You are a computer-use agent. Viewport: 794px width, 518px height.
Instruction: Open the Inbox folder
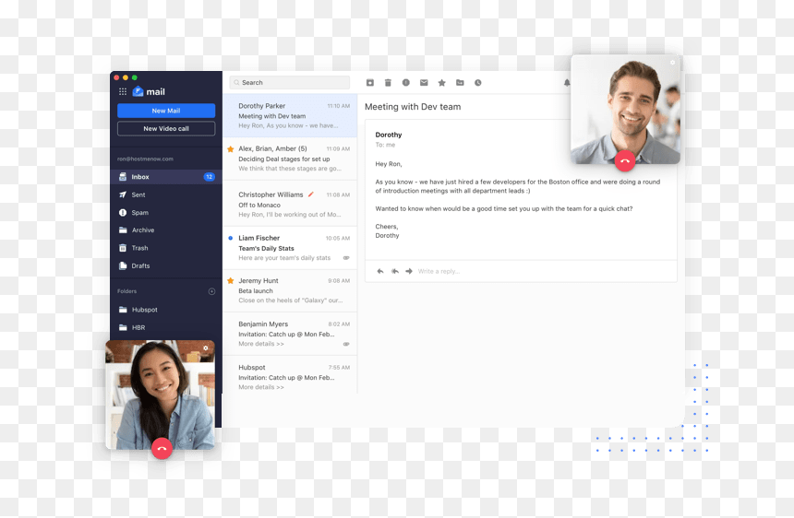(166, 177)
